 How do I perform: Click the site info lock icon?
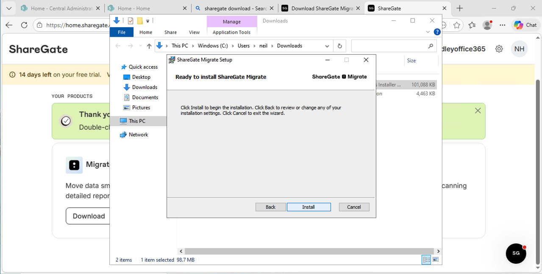[39, 25]
